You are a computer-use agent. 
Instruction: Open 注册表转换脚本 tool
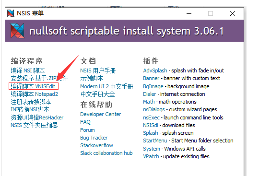31,102
